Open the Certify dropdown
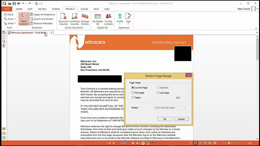Screen dimensions: 260x146 120,19
